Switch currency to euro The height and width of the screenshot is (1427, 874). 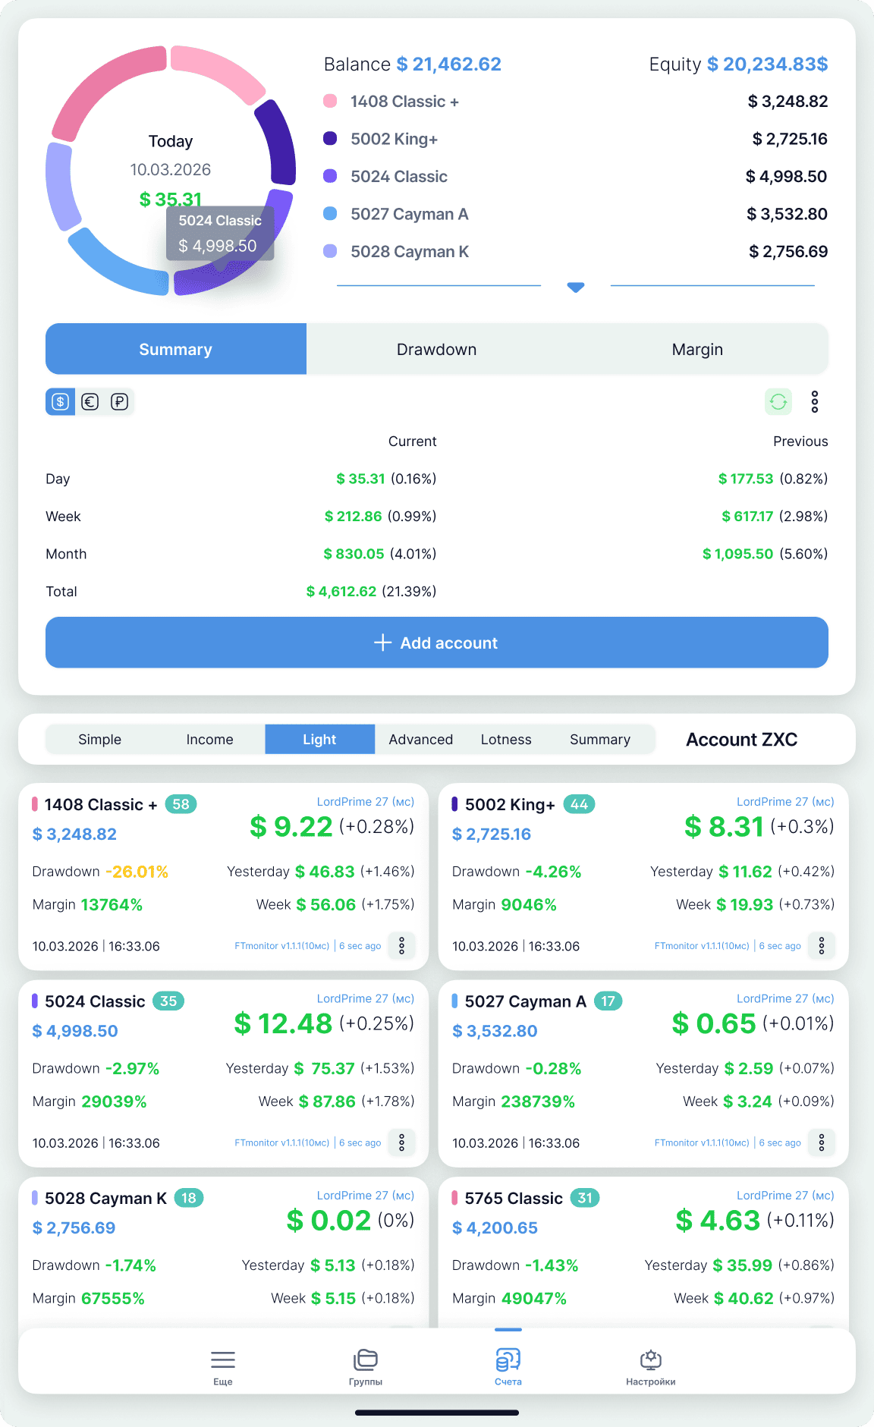point(90,402)
